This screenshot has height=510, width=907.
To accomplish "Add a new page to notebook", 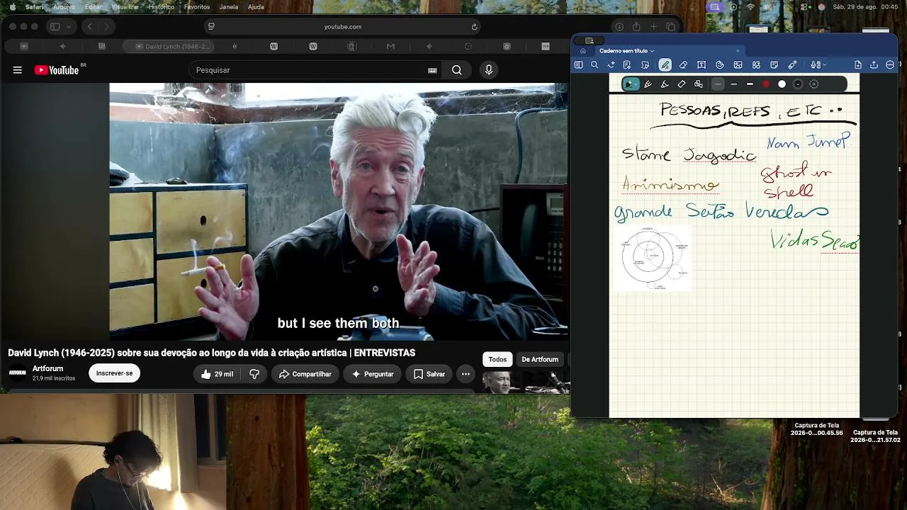I will 858,65.
